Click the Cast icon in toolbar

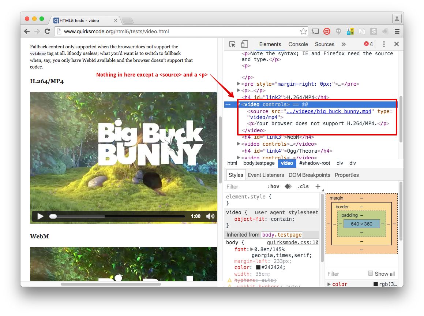click(315, 31)
